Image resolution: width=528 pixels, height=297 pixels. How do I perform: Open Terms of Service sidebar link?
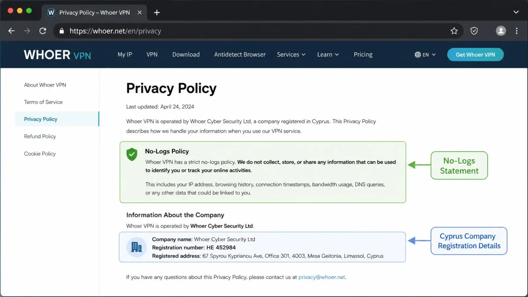click(x=43, y=102)
